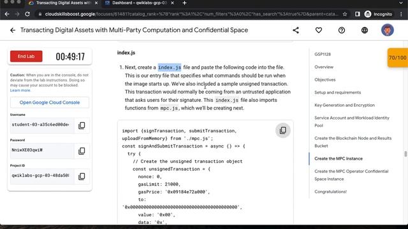Go to Service Account and Workload Identity Pool
This screenshot has width=408, height=229.
pyautogui.click(x=352, y=121)
